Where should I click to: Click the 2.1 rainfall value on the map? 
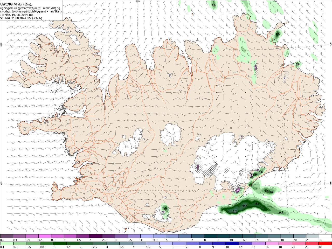257,204
